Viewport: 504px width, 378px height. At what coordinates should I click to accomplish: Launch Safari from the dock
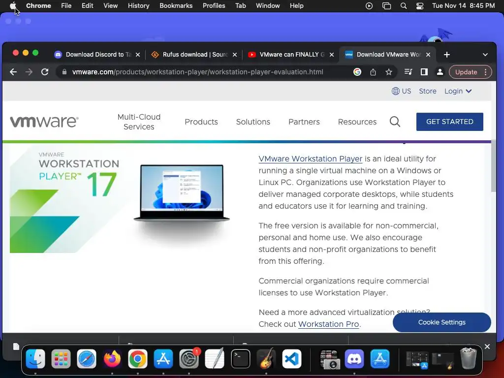87,359
